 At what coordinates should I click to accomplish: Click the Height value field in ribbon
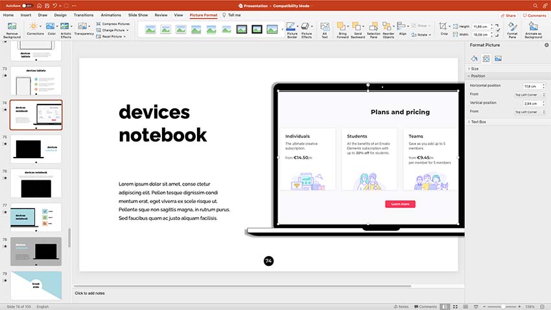point(482,27)
